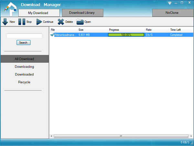Viewport: 194px width, 146px height.
Task: Click the 100.00% progress bar
Action: point(126,35)
